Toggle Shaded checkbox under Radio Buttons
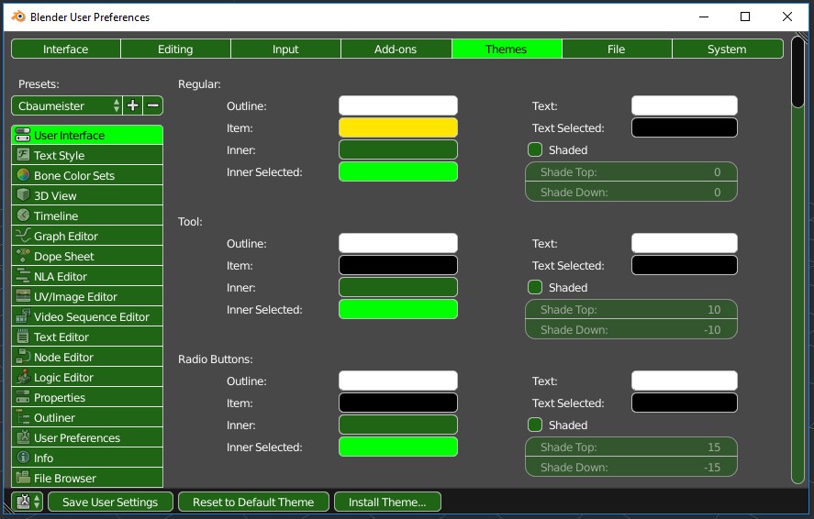814x519 pixels. [535, 425]
